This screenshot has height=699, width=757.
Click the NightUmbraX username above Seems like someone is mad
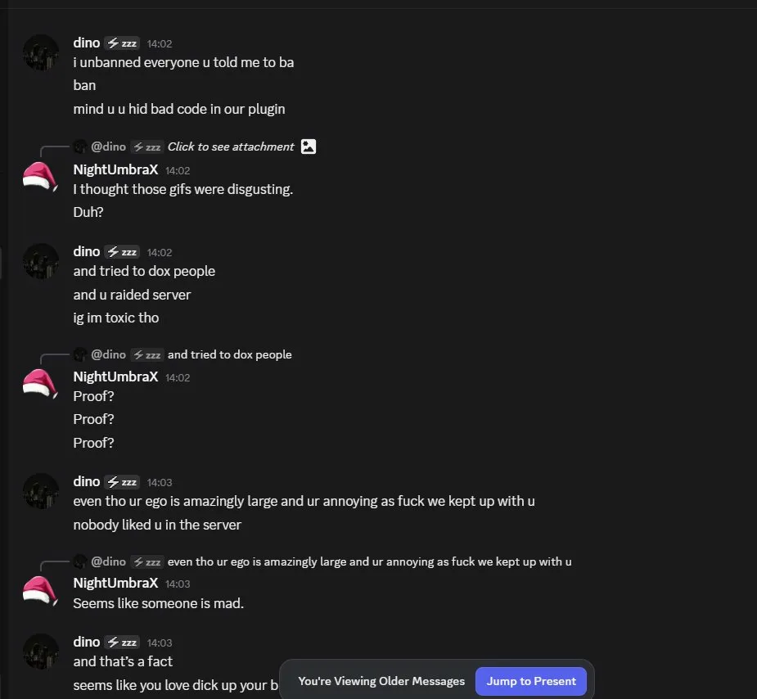point(115,582)
